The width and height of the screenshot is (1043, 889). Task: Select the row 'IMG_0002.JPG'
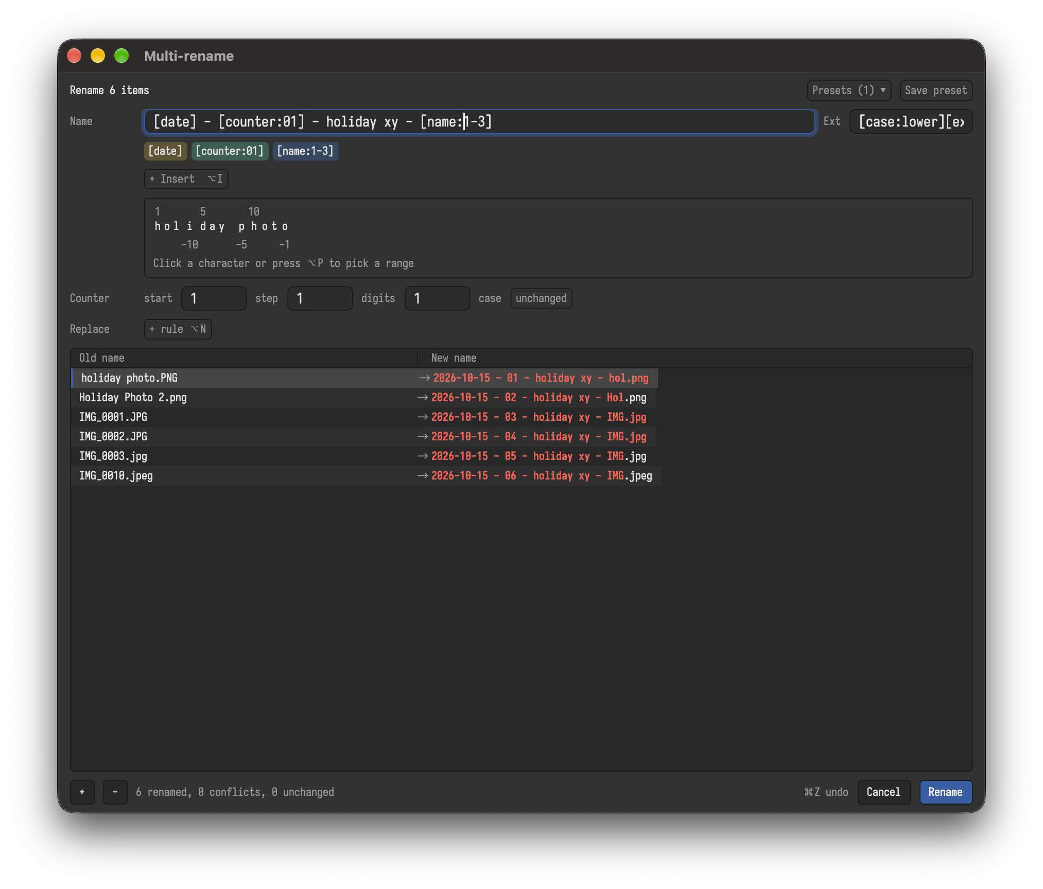364,437
